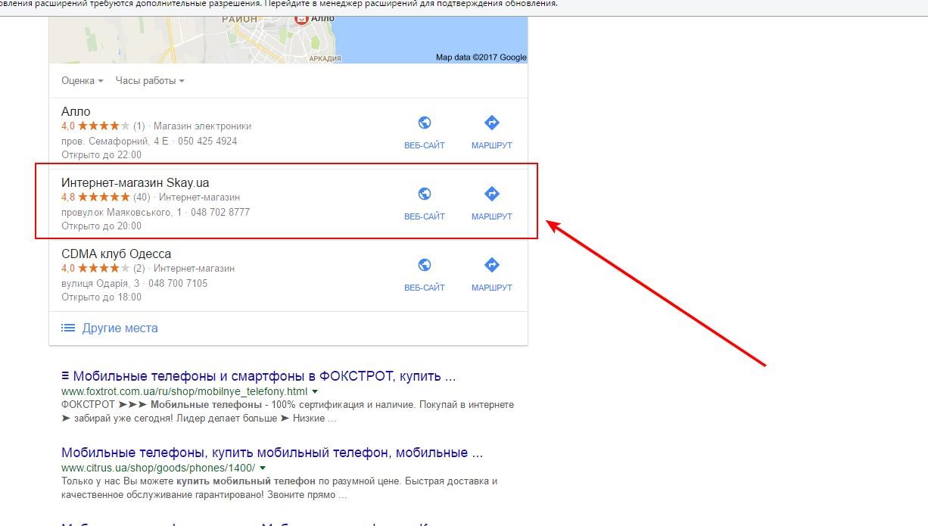The width and height of the screenshot is (928, 526).
Task: Open Skay.ua website globe icon
Action: coord(425,194)
